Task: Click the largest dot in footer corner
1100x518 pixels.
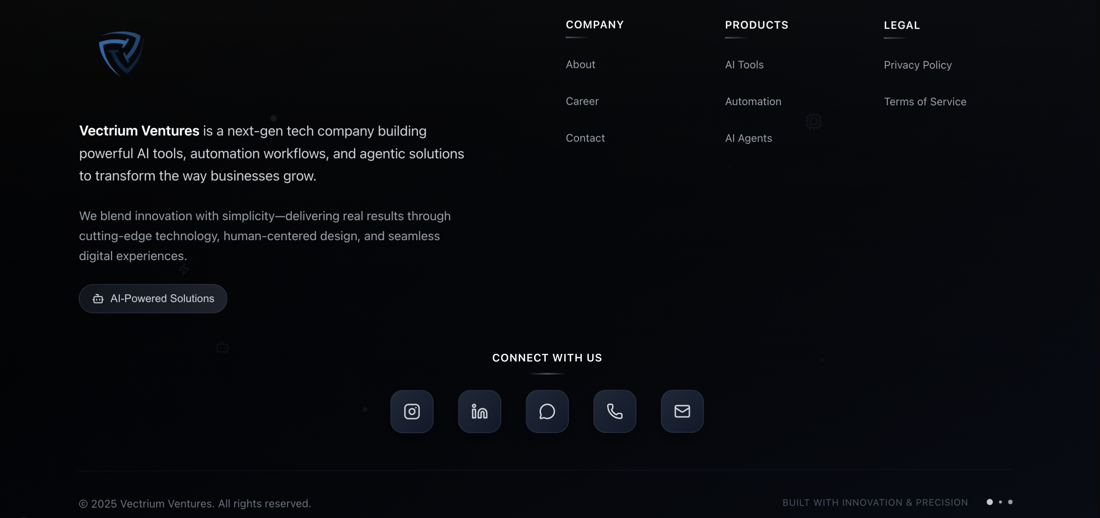Action: [989, 502]
